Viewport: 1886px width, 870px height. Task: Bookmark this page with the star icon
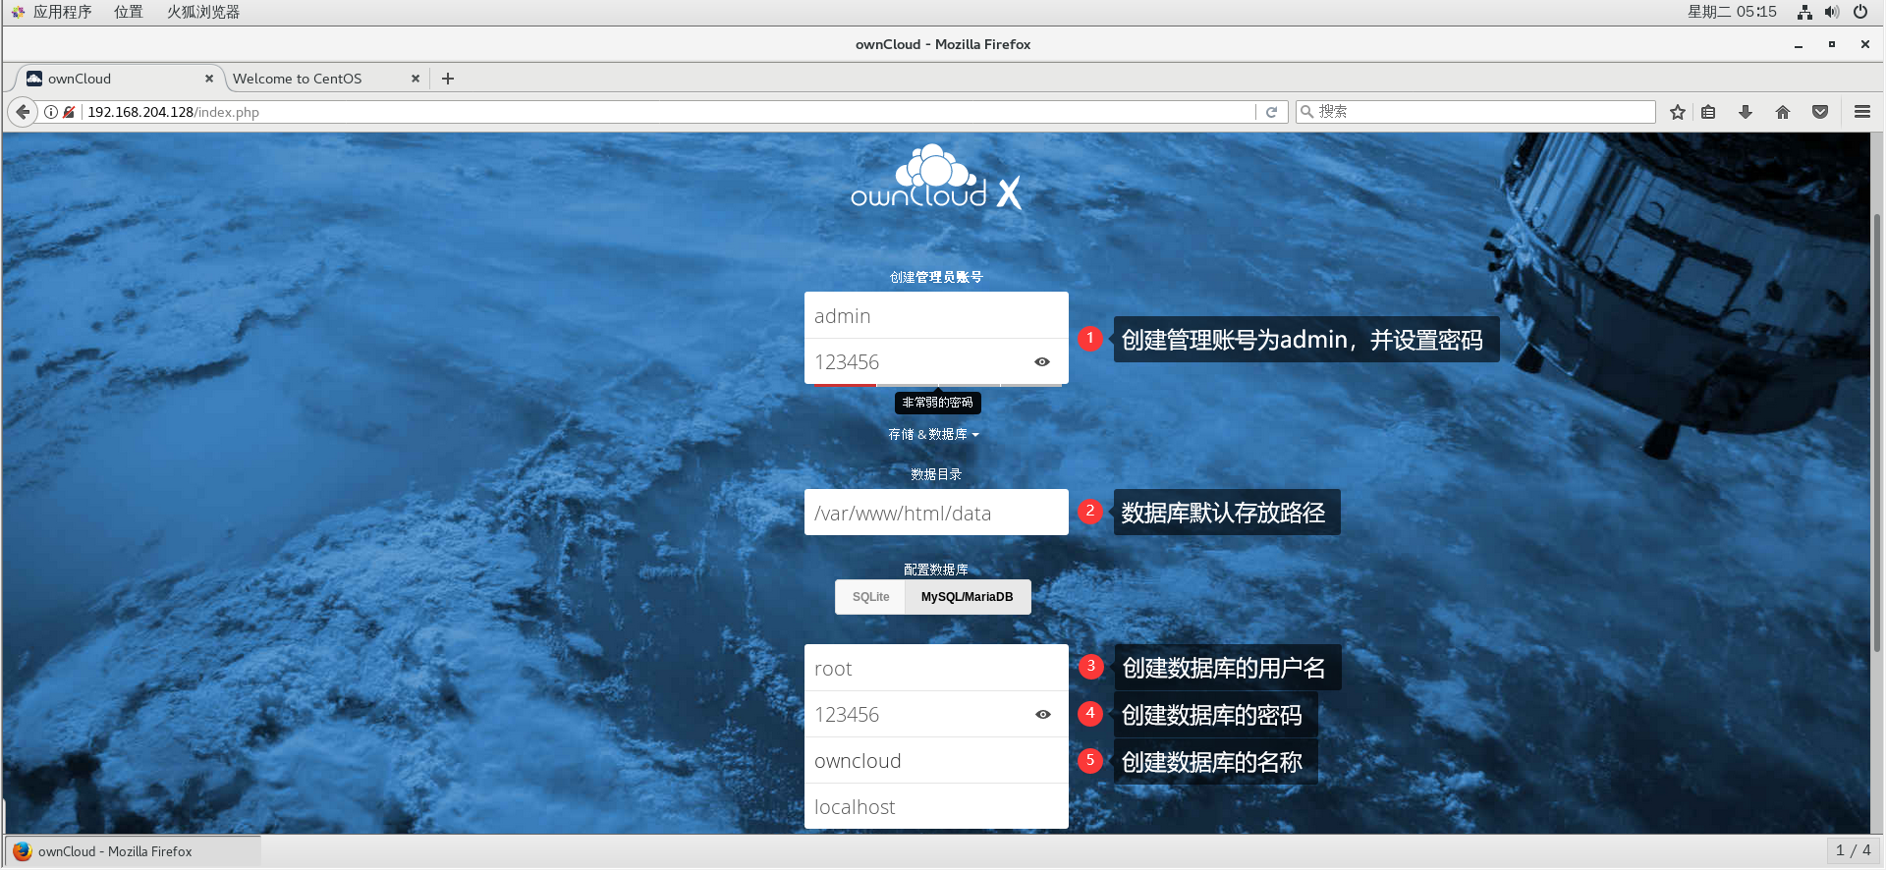click(x=1678, y=112)
